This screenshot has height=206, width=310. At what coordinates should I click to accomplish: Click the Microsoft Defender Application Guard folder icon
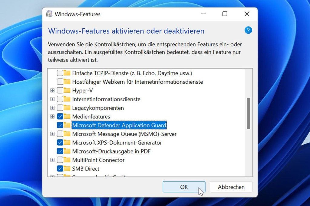pos(67,125)
